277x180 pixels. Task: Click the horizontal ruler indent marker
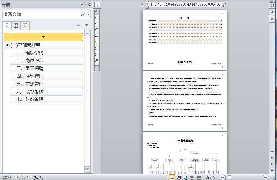147,4
